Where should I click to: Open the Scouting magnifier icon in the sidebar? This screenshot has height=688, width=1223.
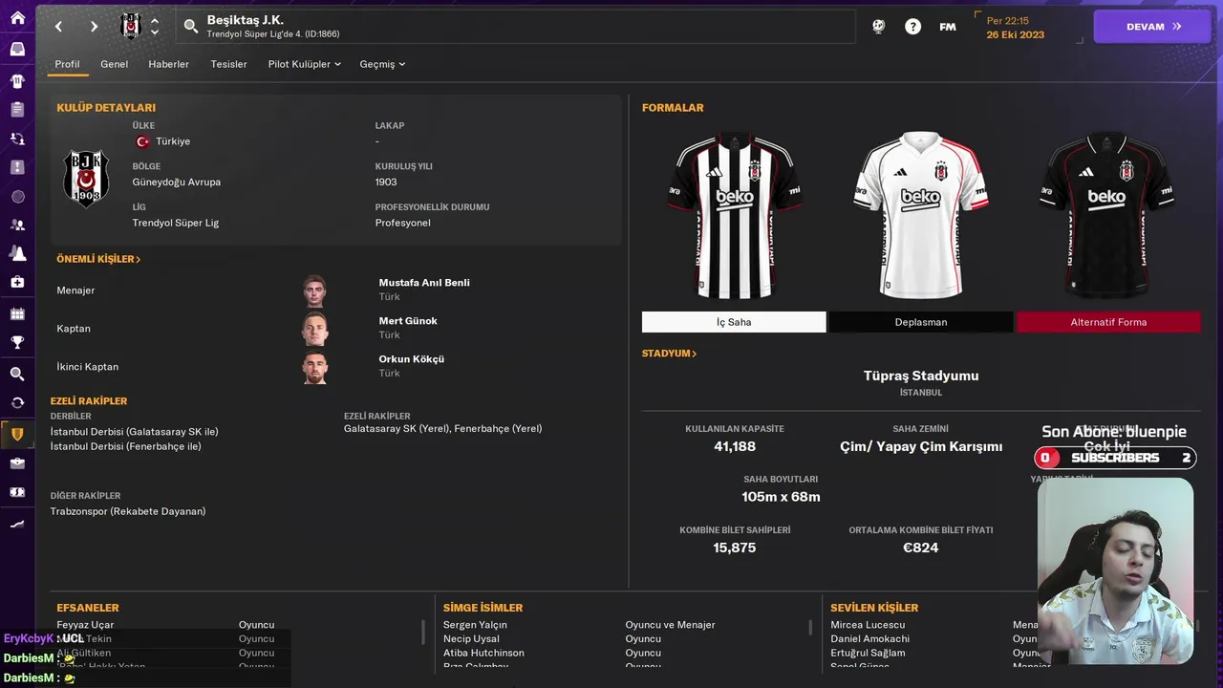17,374
